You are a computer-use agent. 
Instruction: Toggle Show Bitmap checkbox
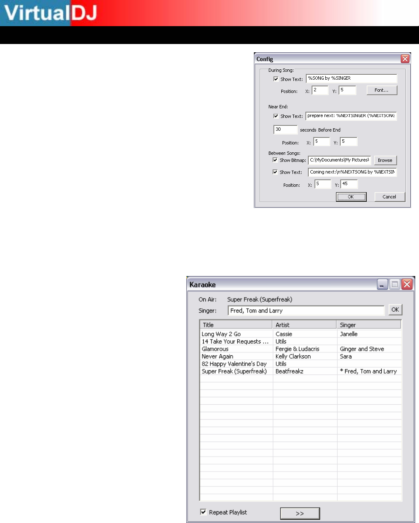pyautogui.click(x=275, y=160)
